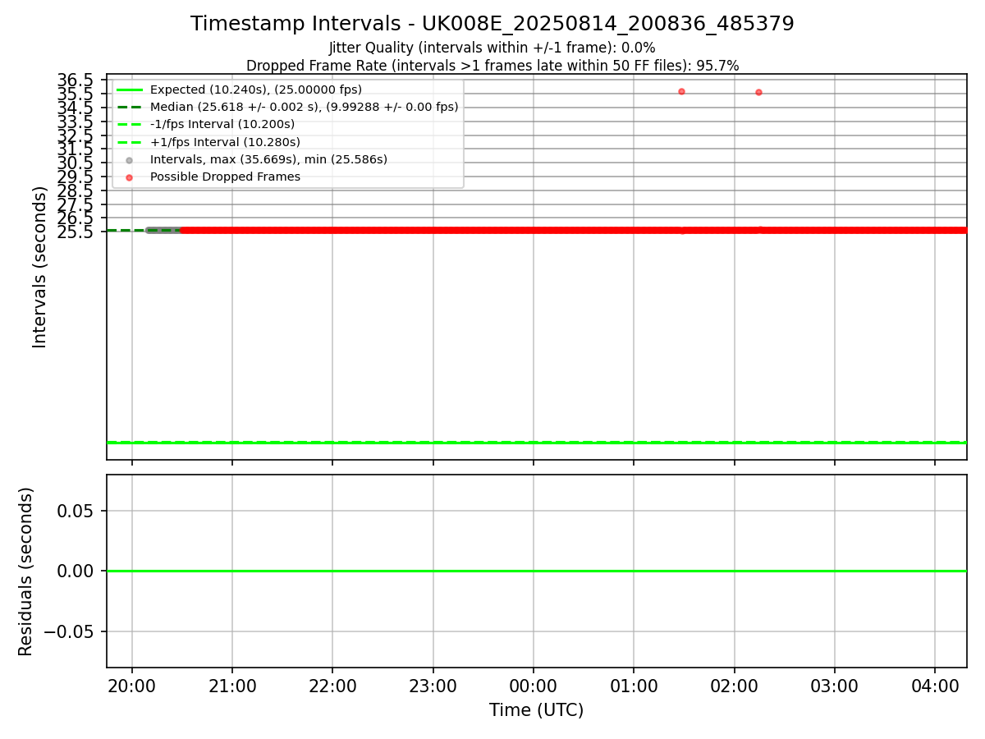Click the '25.5' y-axis tick label
This screenshot has width=985, height=739.
76,232
